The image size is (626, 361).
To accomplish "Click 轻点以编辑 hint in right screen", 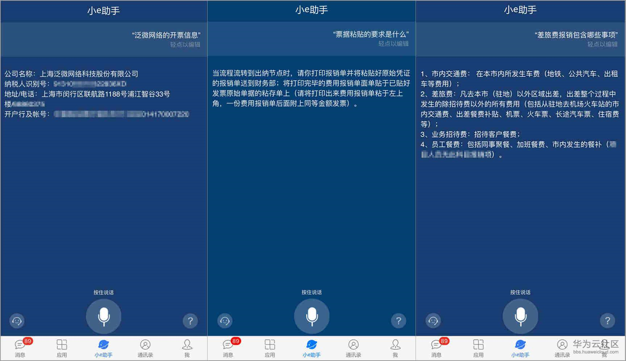I will click(602, 44).
